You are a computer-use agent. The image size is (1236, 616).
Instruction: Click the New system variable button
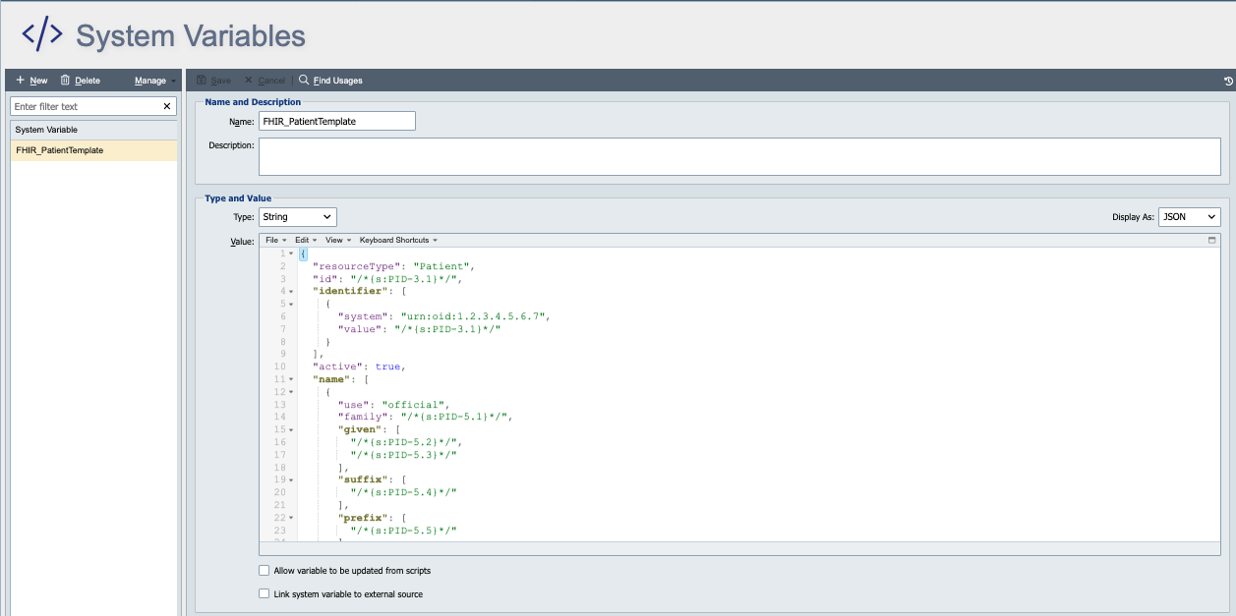point(31,81)
